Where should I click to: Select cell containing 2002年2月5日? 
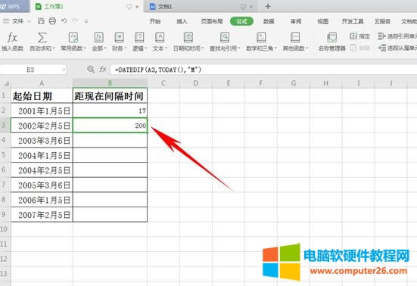point(42,125)
